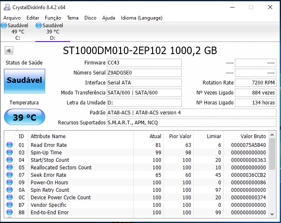The height and width of the screenshot is (223, 281).
Task: Close the CrystalDiskInfo window
Action: tap(270, 7)
